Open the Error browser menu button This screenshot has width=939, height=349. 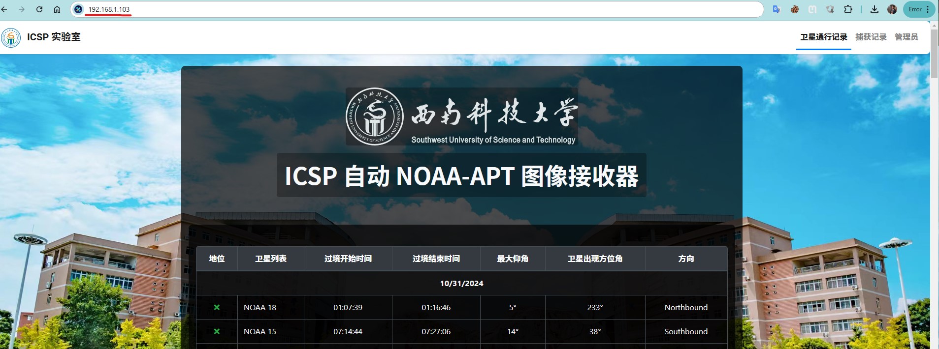point(919,9)
